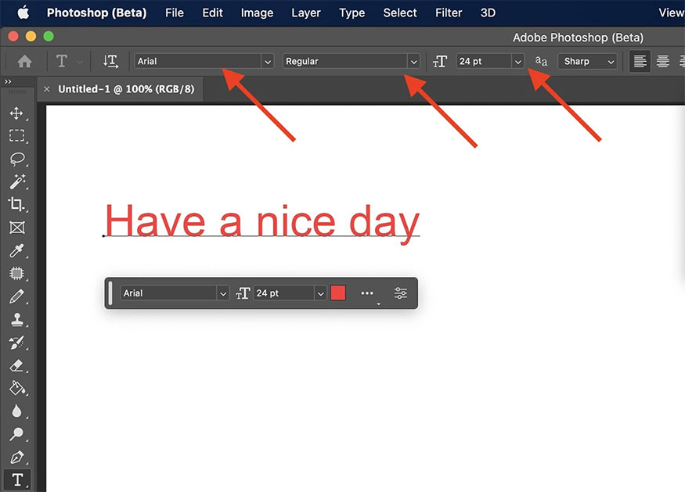Click the Home icon in options bar
The image size is (685, 492).
25,61
